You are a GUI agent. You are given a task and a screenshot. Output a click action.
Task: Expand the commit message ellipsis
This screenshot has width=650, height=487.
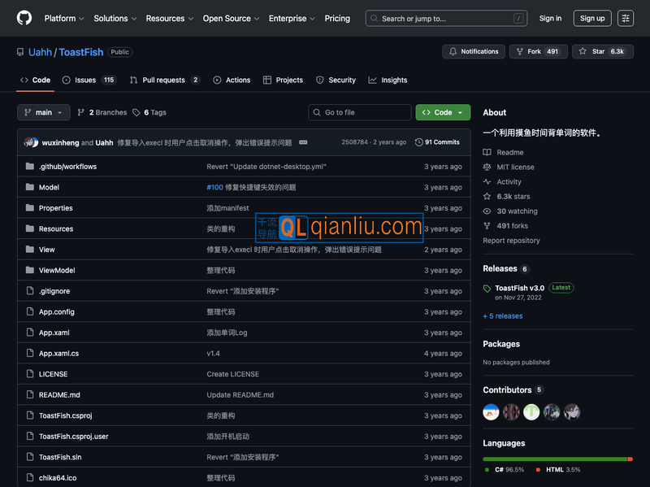(x=303, y=142)
